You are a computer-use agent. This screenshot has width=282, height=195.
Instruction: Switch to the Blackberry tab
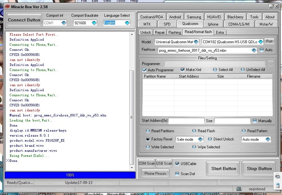(x=235, y=17)
